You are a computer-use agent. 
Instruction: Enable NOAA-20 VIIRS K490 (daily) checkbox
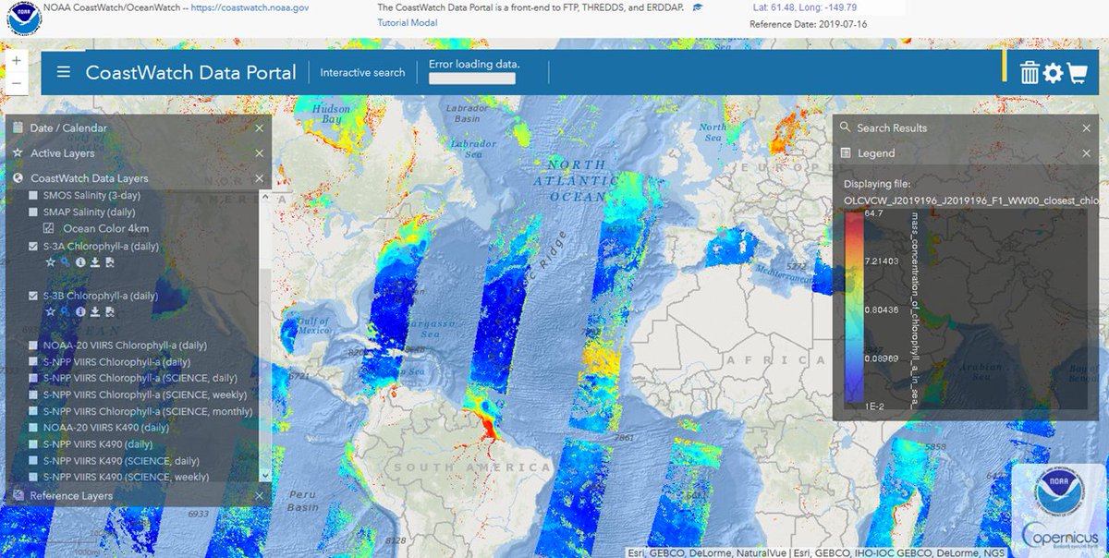click(x=34, y=428)
